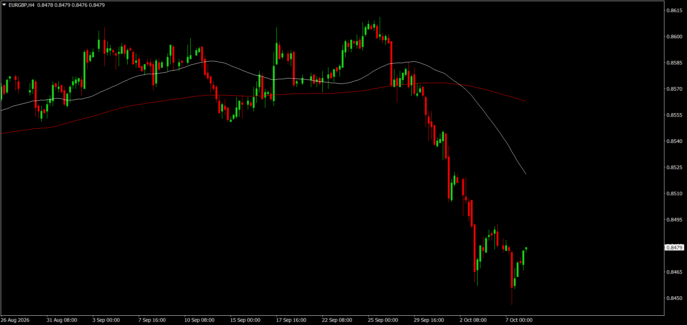
Task: Click the 0.8450 price level label
Action: [x=674, y=298]
